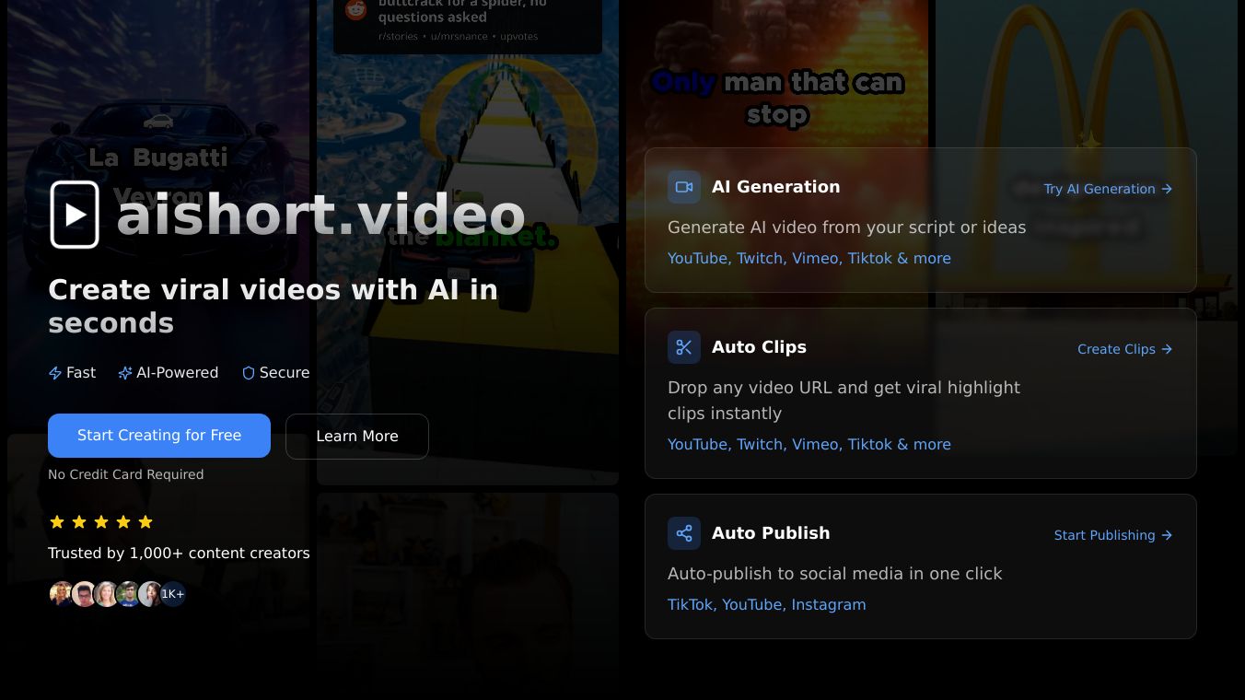Click the Auto Clips scissors icon
Image resolution: width=1245 pixels, height=700 pixels.
(684, 347)
